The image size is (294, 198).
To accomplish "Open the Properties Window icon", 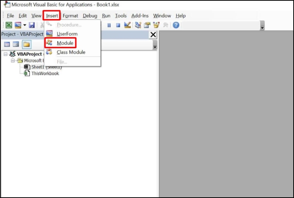I will [147, 25].
